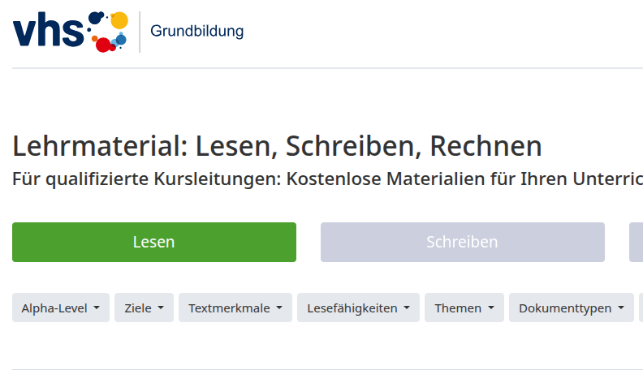This screenshot has height=370, width=643.
Task: Click the caret arrow beside Dokumenttypen
Action: (621, 308)
